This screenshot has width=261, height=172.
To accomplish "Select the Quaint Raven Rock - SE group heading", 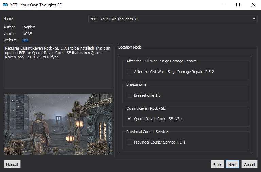I will coord(146,108).
